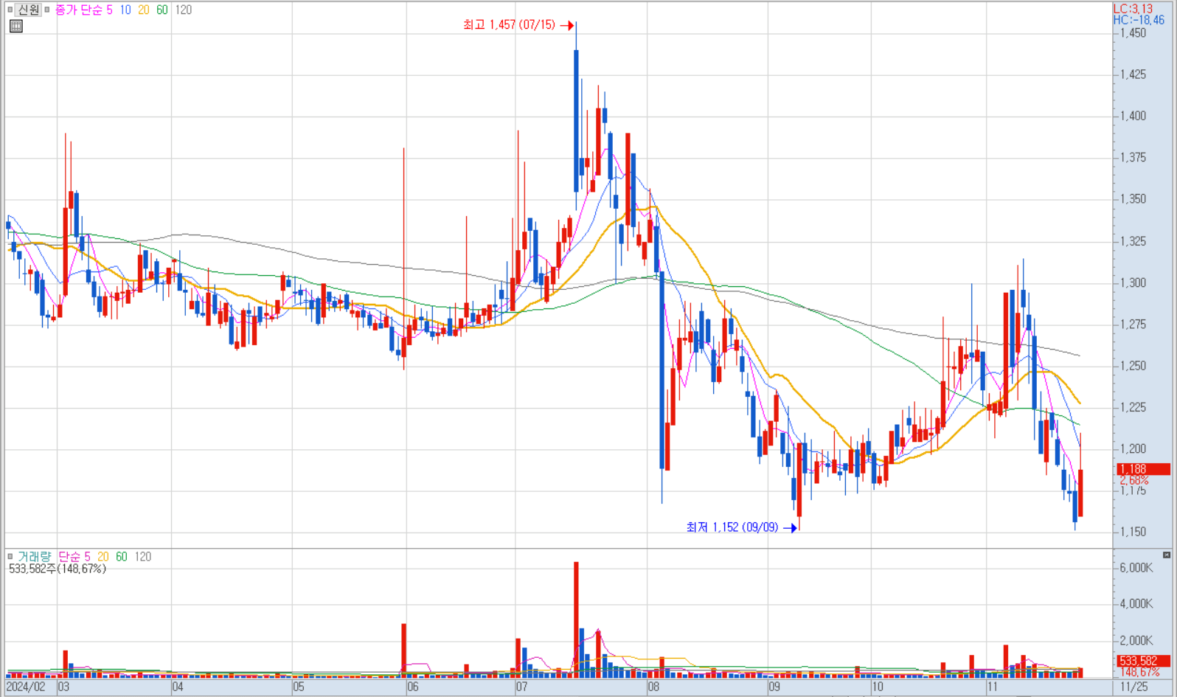Click the 09 month label on time axis
Image resolution: width=1177 pixels, height=697 pixels.
coord(774,687)
